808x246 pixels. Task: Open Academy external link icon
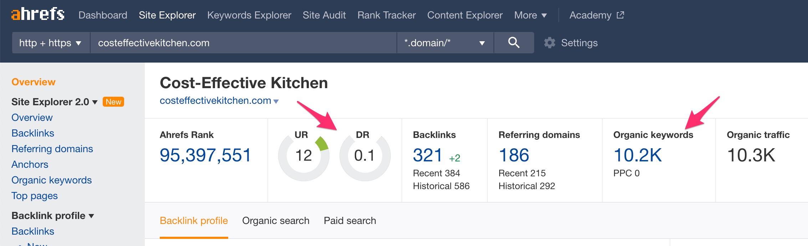pos(620,15)
